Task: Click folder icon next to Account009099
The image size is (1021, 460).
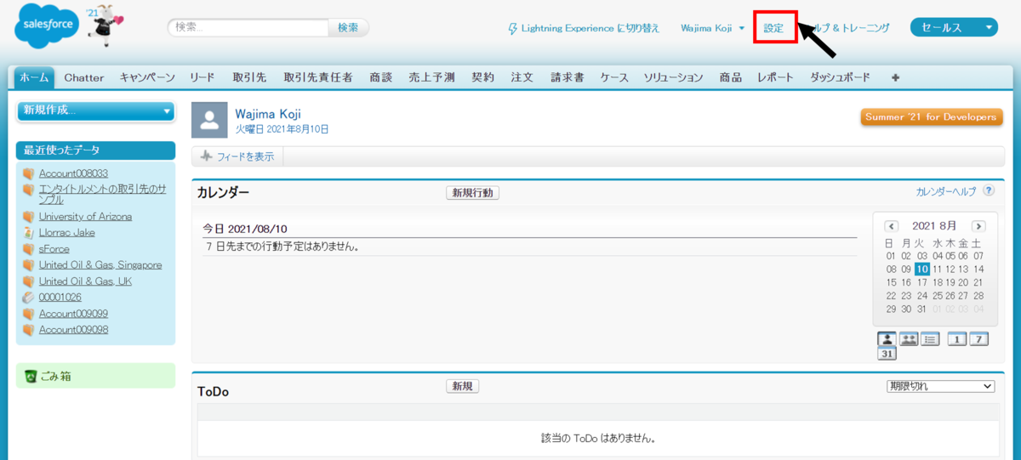Action: 29,314
